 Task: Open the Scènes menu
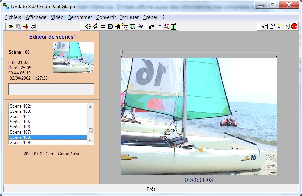point(150,17)
